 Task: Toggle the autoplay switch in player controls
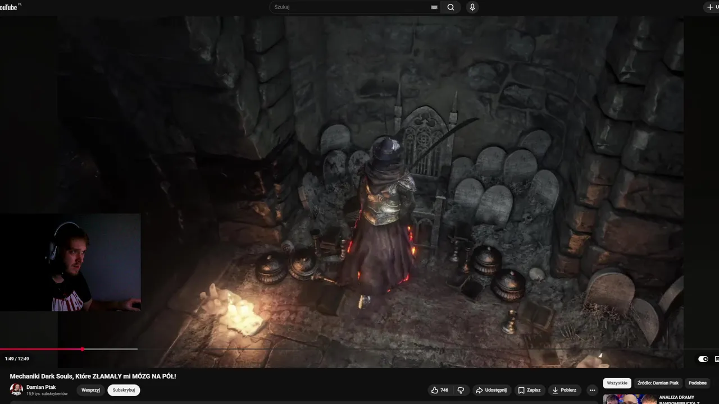[703, 359]
